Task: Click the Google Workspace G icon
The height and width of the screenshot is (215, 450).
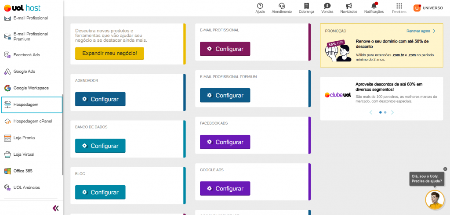Action: pyautogui.click(x=7, y=88)
